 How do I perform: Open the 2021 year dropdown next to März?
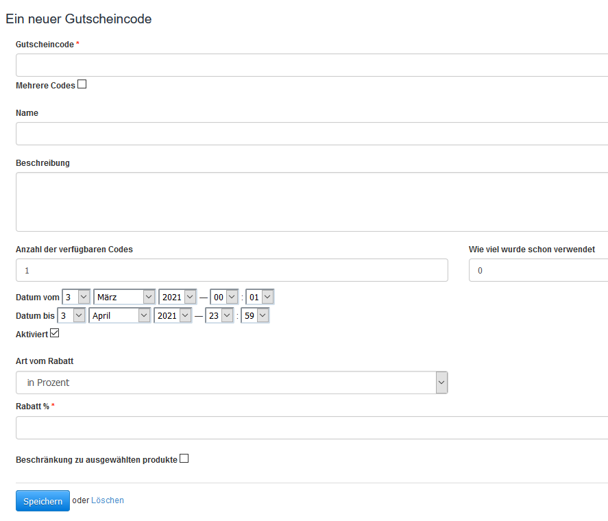pos(177,296)
